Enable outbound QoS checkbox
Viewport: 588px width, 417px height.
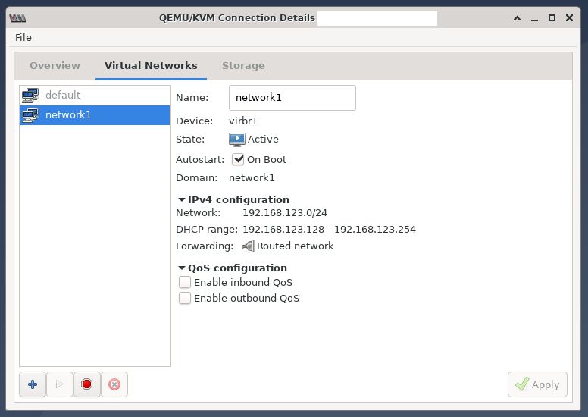tap(184, 299)
